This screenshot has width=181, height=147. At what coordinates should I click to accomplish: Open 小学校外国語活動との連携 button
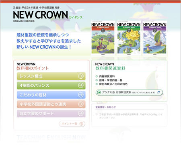pyautogui.click(x=51, y=104)
